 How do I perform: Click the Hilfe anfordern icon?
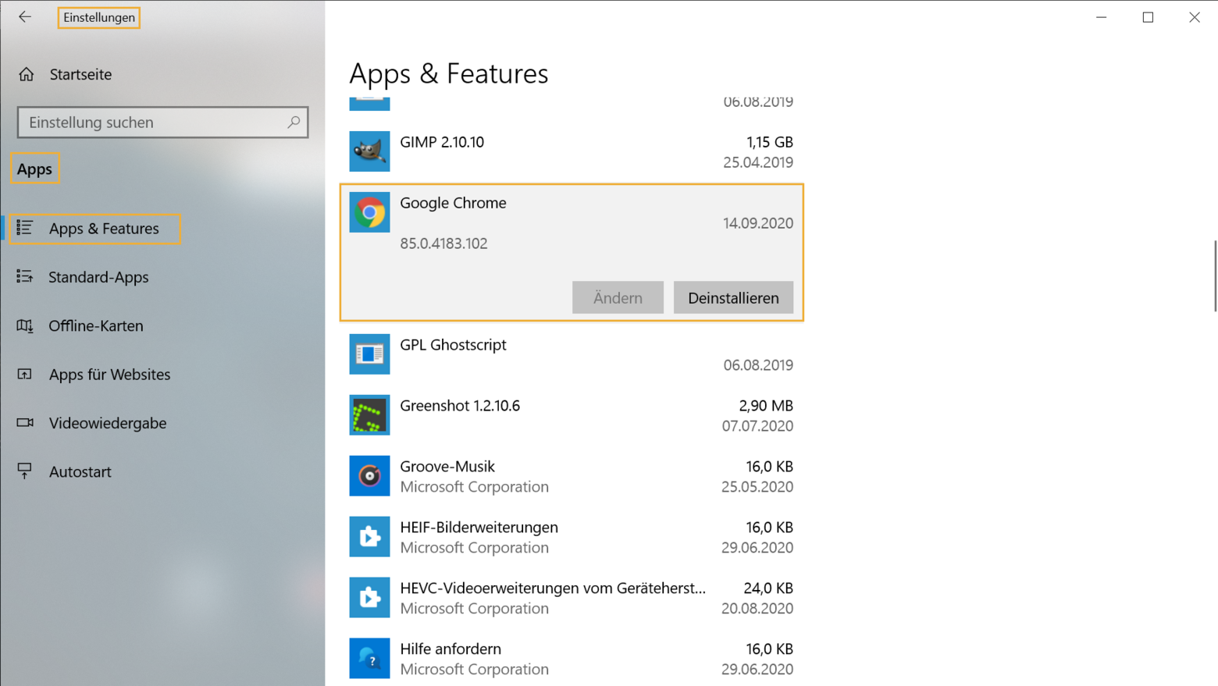(x=369, y=658)
